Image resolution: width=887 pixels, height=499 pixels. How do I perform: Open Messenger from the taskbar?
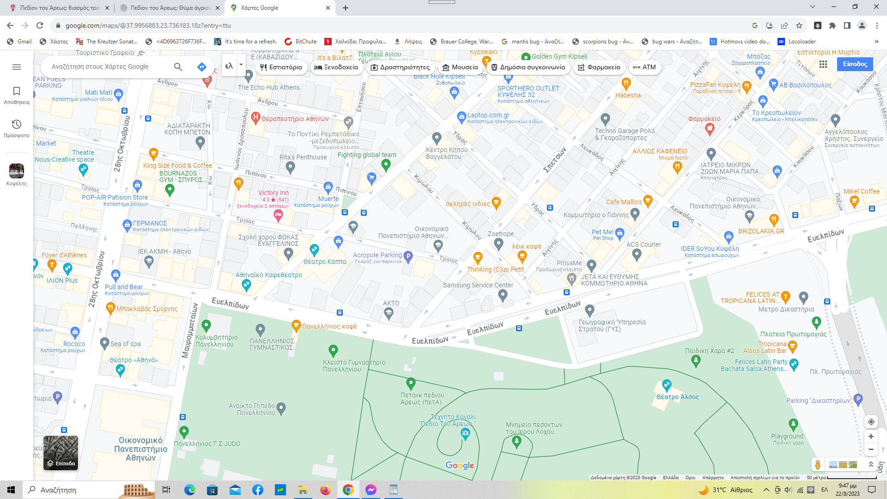pos(371,490)
